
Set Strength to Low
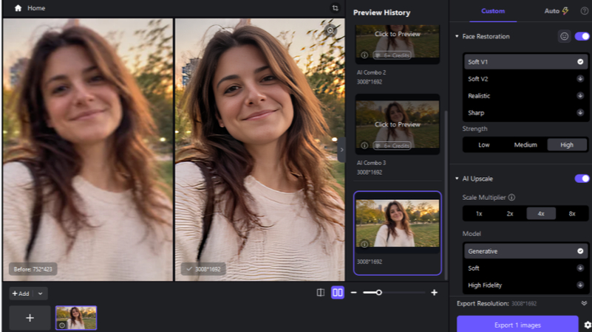[x=484, y=145]
